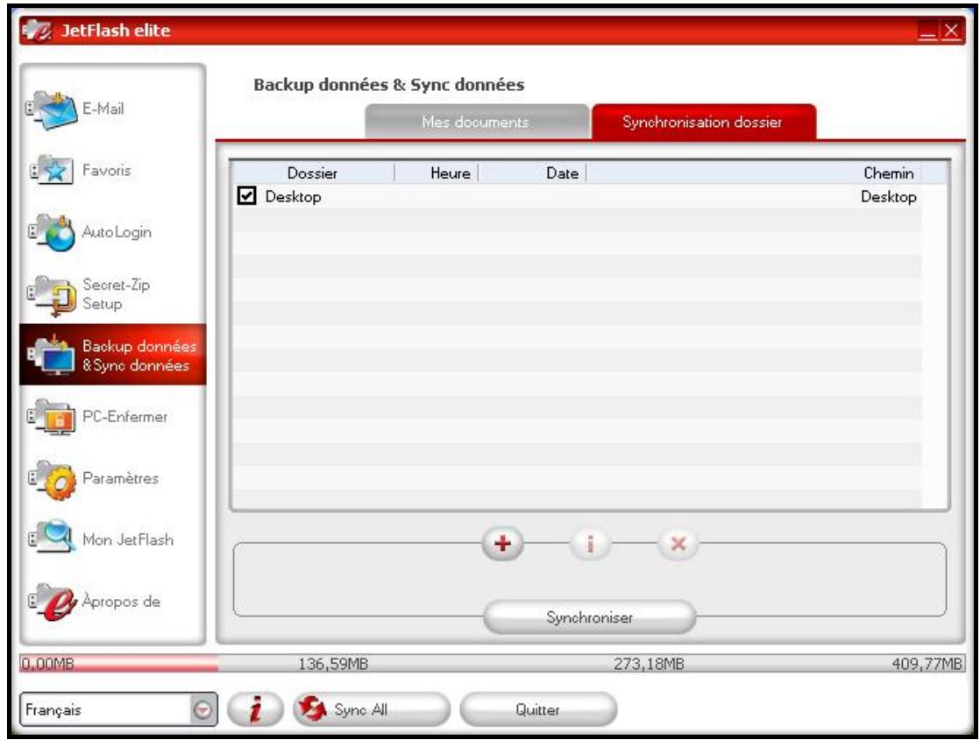Expand the Français language dropdown arrow

tap(202, 709)
